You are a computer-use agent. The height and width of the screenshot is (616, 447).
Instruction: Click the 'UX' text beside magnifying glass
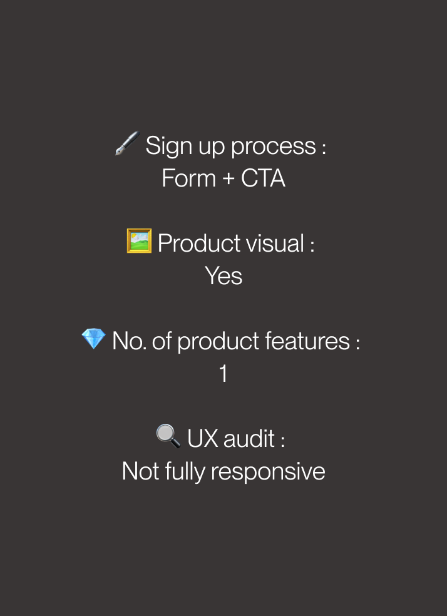(x=203, y=438)
